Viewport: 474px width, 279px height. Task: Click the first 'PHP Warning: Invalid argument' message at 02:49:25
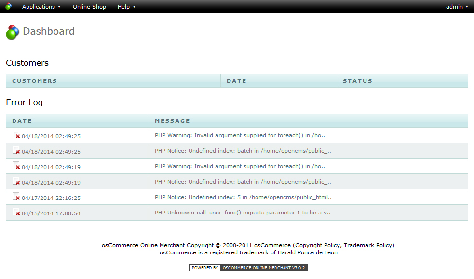240,135
